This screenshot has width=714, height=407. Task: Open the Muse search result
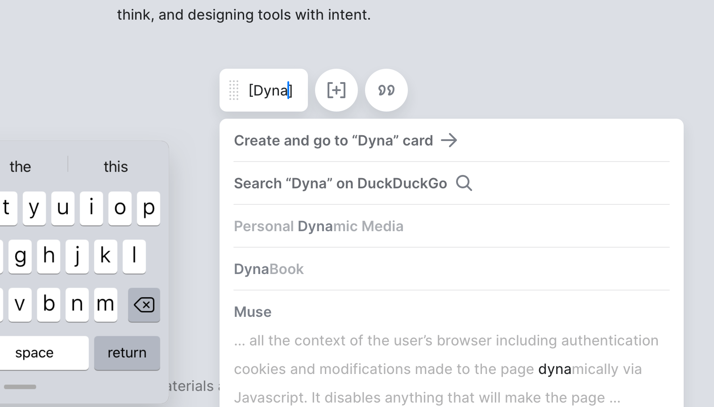click(x=253, y=312)
